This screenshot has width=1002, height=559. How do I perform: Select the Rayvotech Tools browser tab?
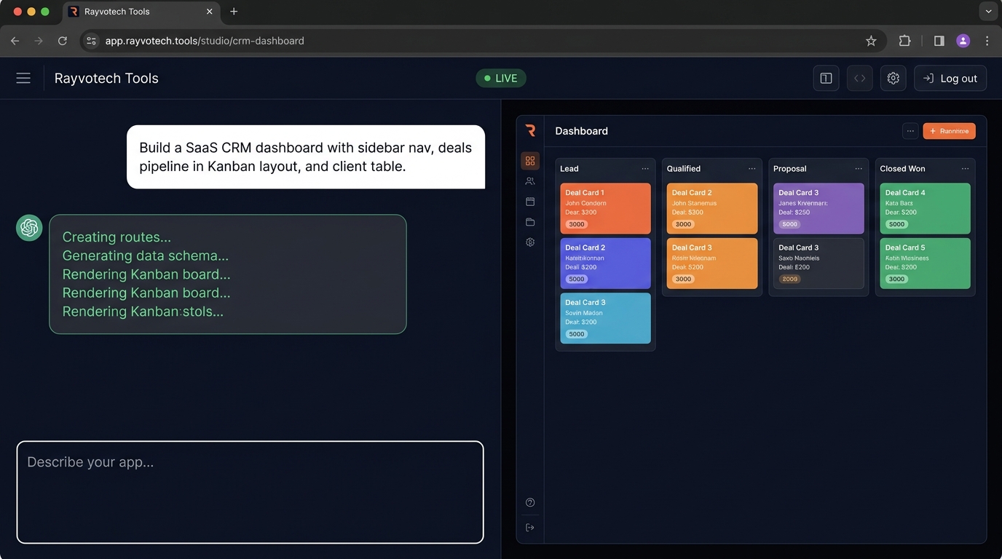pos(141,12)
